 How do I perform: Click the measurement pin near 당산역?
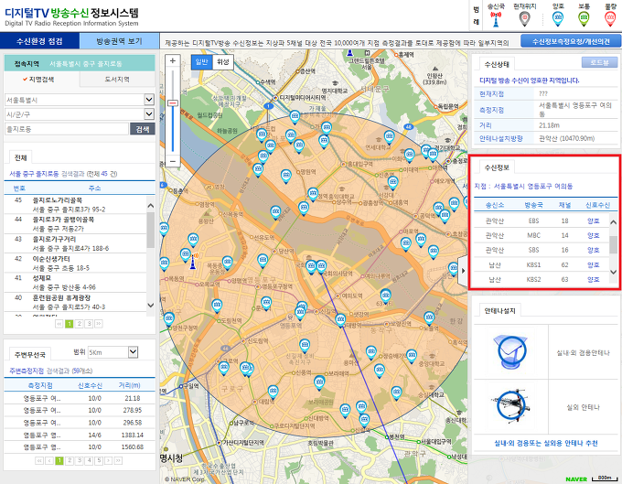tap(263, 261)
